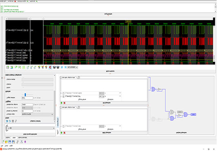This screenshot has width=217, height=151.
Task: Click green plus under the upper trigger list
Action: (x=61, y=103)
